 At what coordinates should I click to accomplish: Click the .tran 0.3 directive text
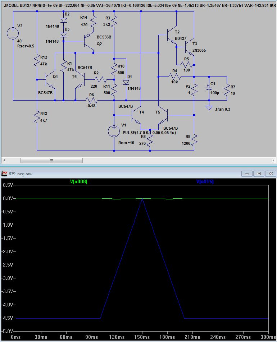tap(222, 109)
